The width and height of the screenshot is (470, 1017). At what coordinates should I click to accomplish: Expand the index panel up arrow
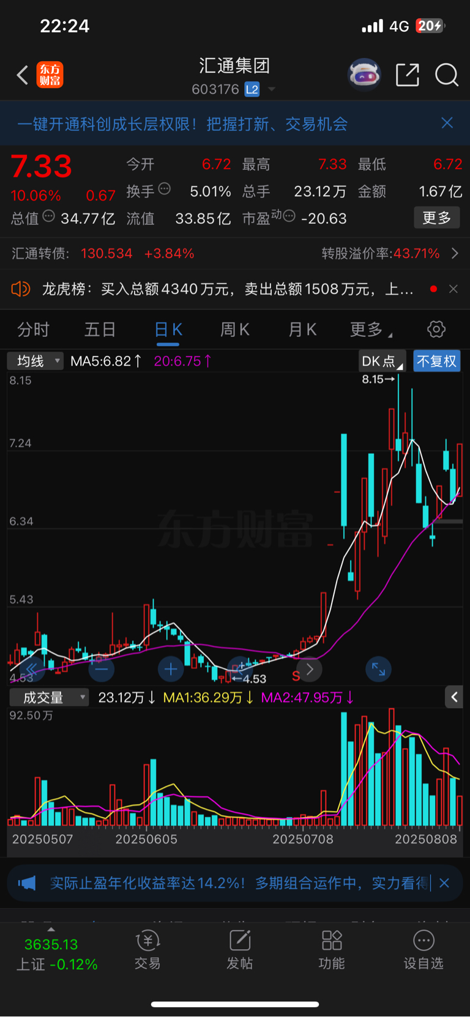[x=51, y=930]
